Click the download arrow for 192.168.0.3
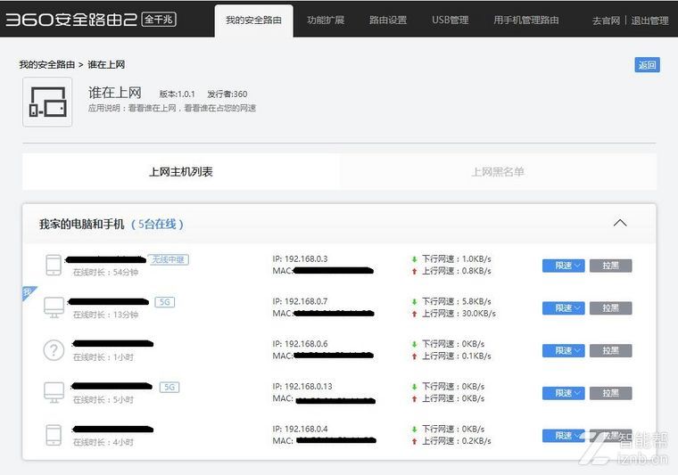This screenshot has height=475, width=678. tap(414, 259)
